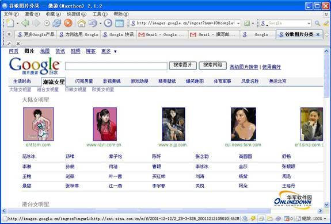Choose a search engine via the toolbar search icon
The width and height of the screenshot is (331, 224).
[264, 23]
